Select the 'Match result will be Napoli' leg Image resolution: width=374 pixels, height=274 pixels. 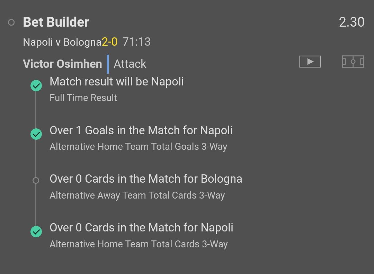point(117,82)
